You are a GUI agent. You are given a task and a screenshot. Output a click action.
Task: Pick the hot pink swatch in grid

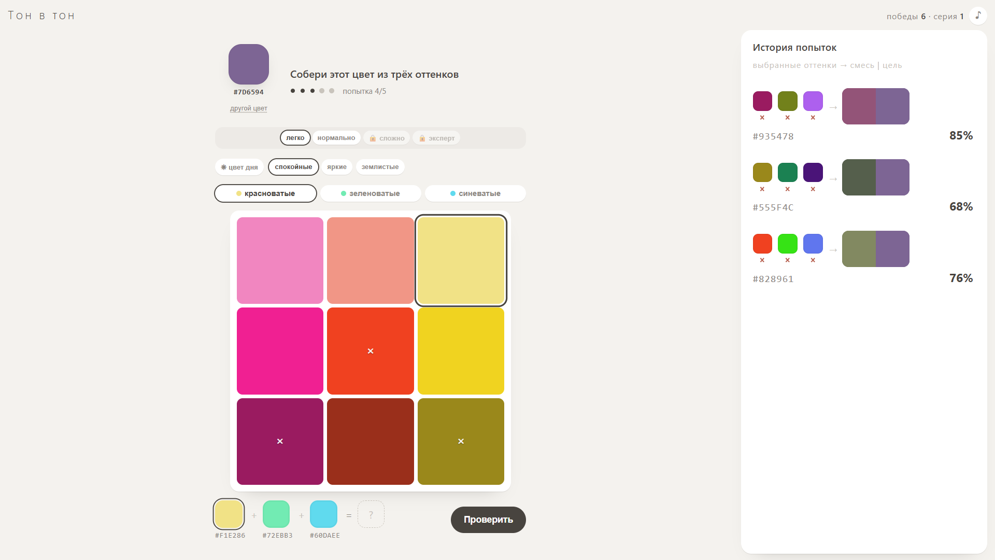click(x=280, y=351)
